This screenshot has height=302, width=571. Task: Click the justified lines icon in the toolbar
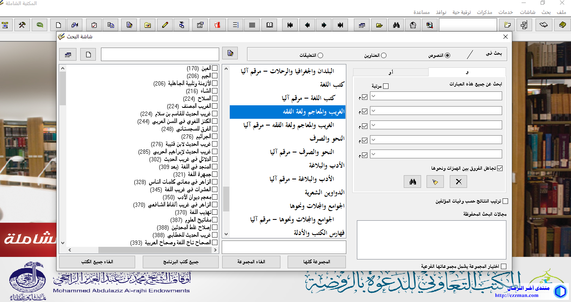point(252,25)
